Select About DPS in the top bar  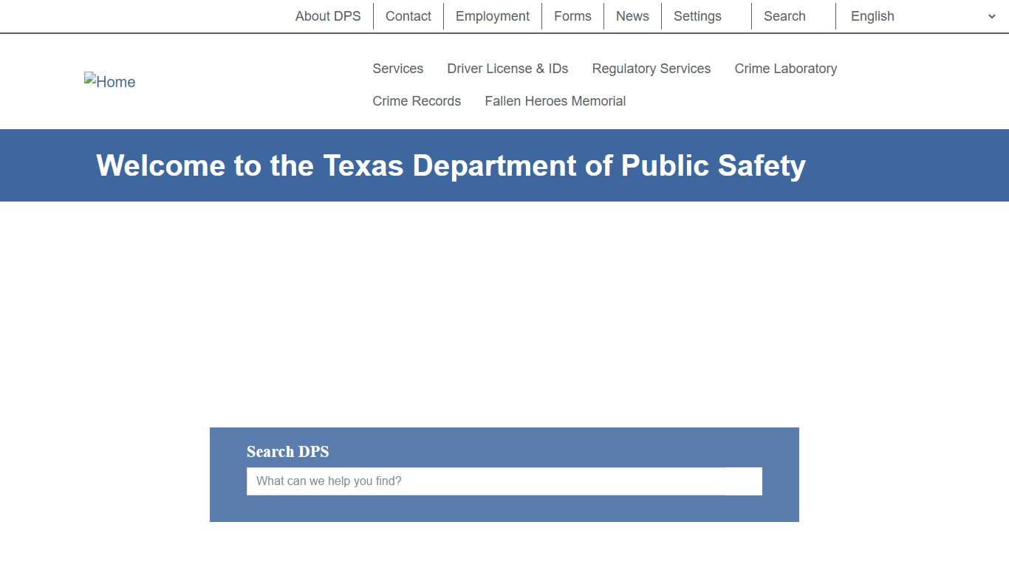328,16
